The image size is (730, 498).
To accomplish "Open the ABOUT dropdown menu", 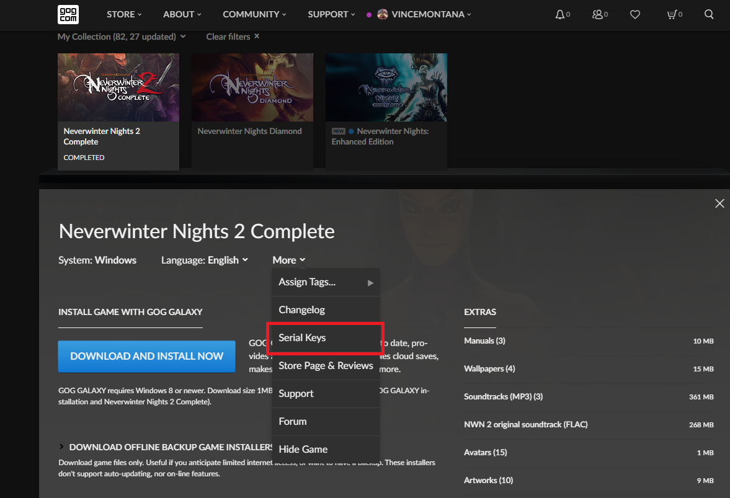I will click(182, 14).
